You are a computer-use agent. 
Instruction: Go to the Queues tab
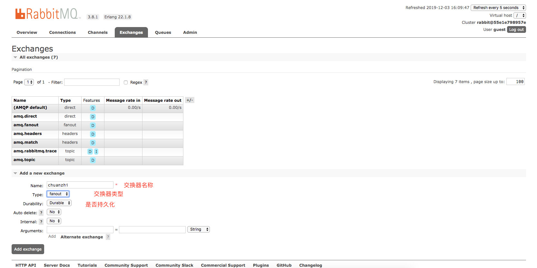[163, 32]
